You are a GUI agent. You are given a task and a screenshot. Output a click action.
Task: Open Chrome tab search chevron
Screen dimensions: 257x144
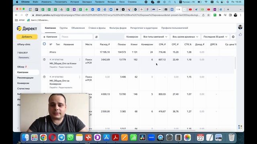(241, 10)
